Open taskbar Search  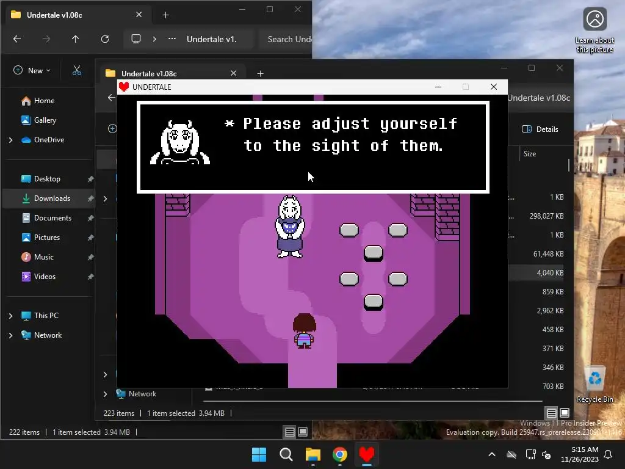click(x=286, y=454)
